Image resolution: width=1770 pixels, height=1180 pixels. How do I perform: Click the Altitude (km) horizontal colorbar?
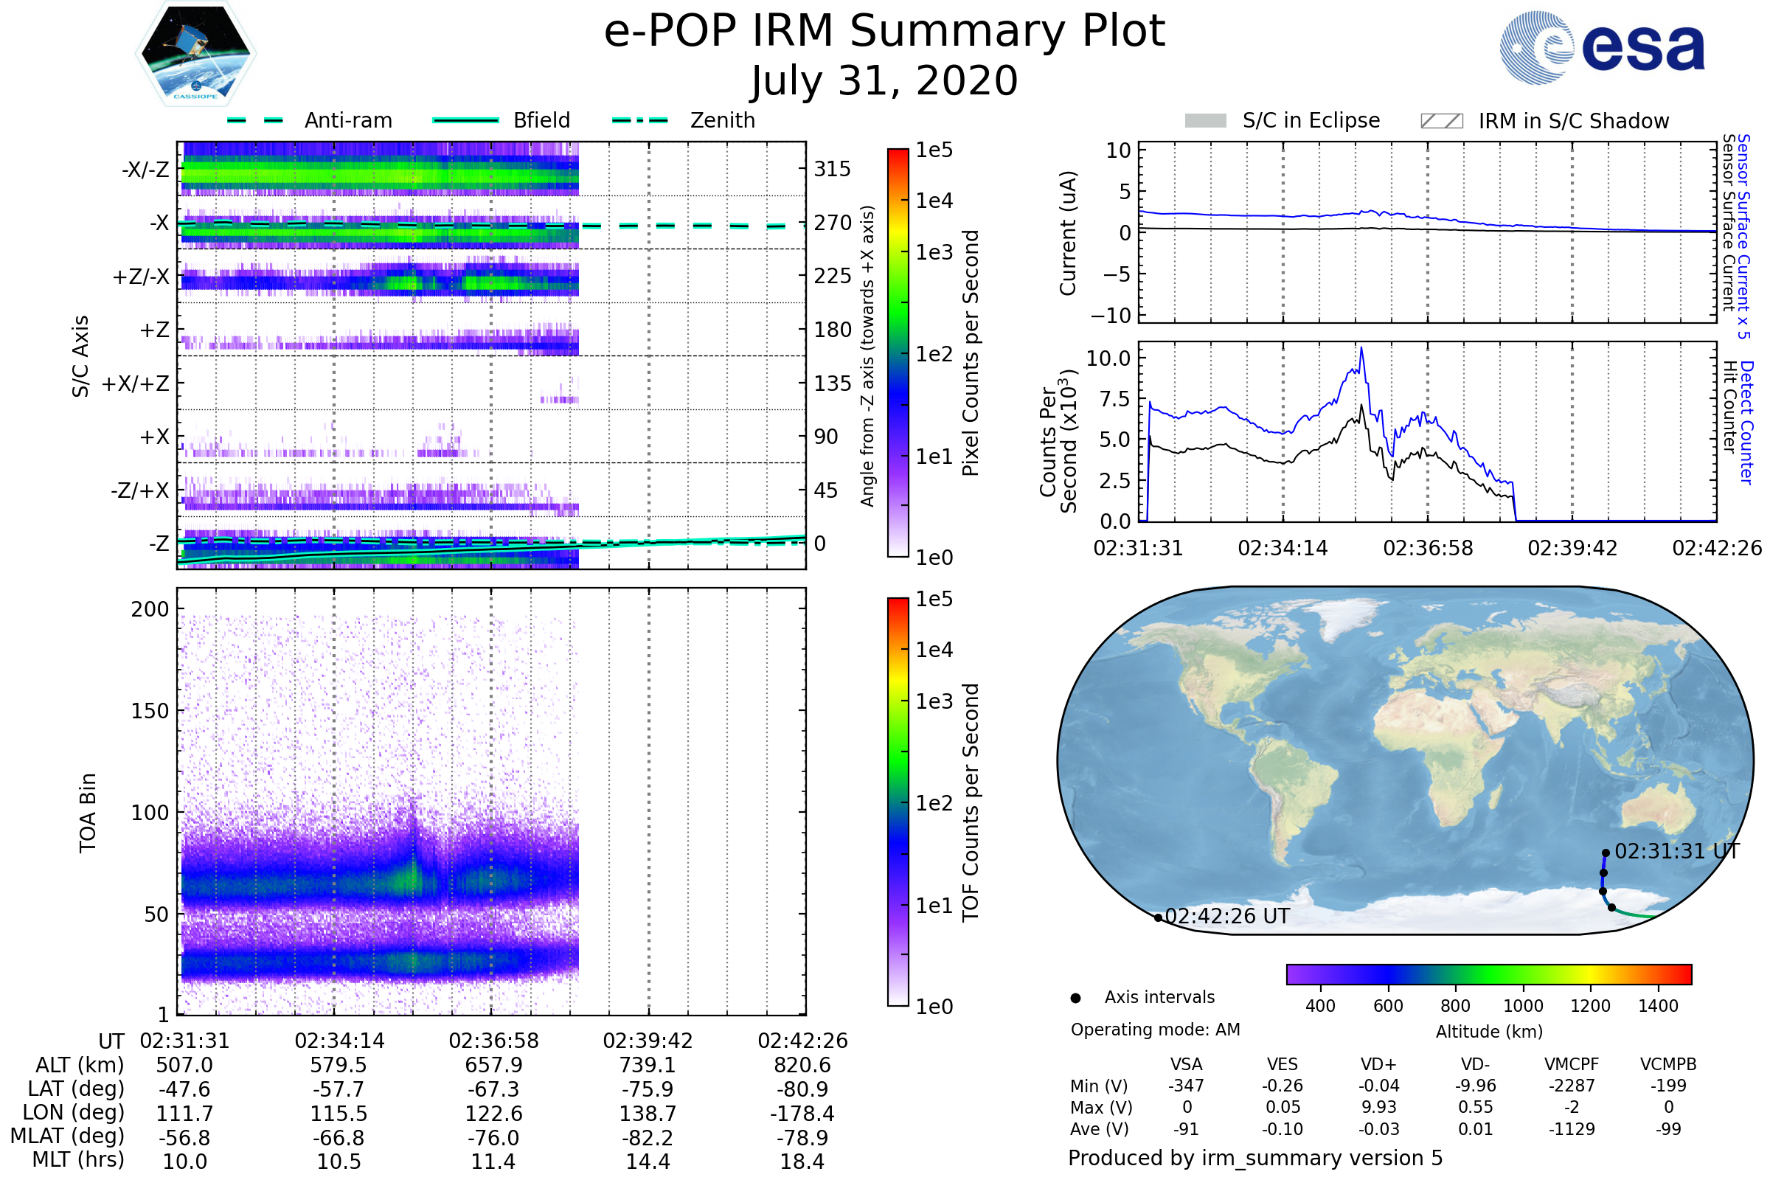1488,974
